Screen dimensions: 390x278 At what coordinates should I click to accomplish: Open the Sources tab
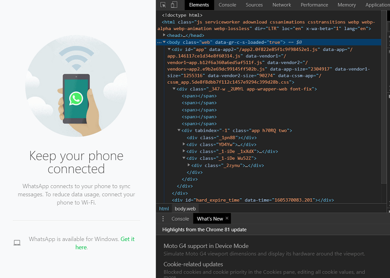tap(254, 5)
